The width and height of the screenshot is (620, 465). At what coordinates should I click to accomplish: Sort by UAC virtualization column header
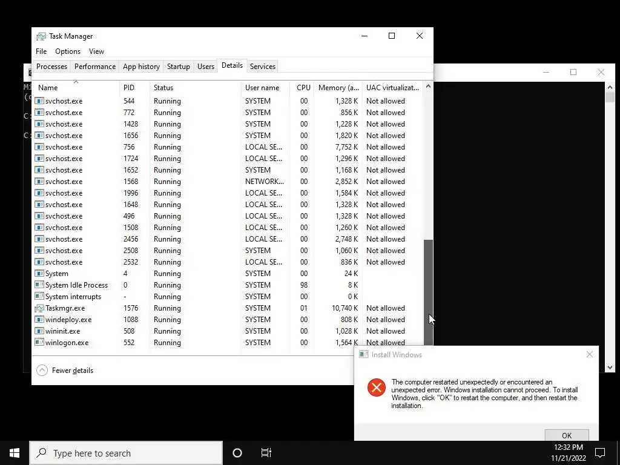pyautogui.click(x=392, y=87)
